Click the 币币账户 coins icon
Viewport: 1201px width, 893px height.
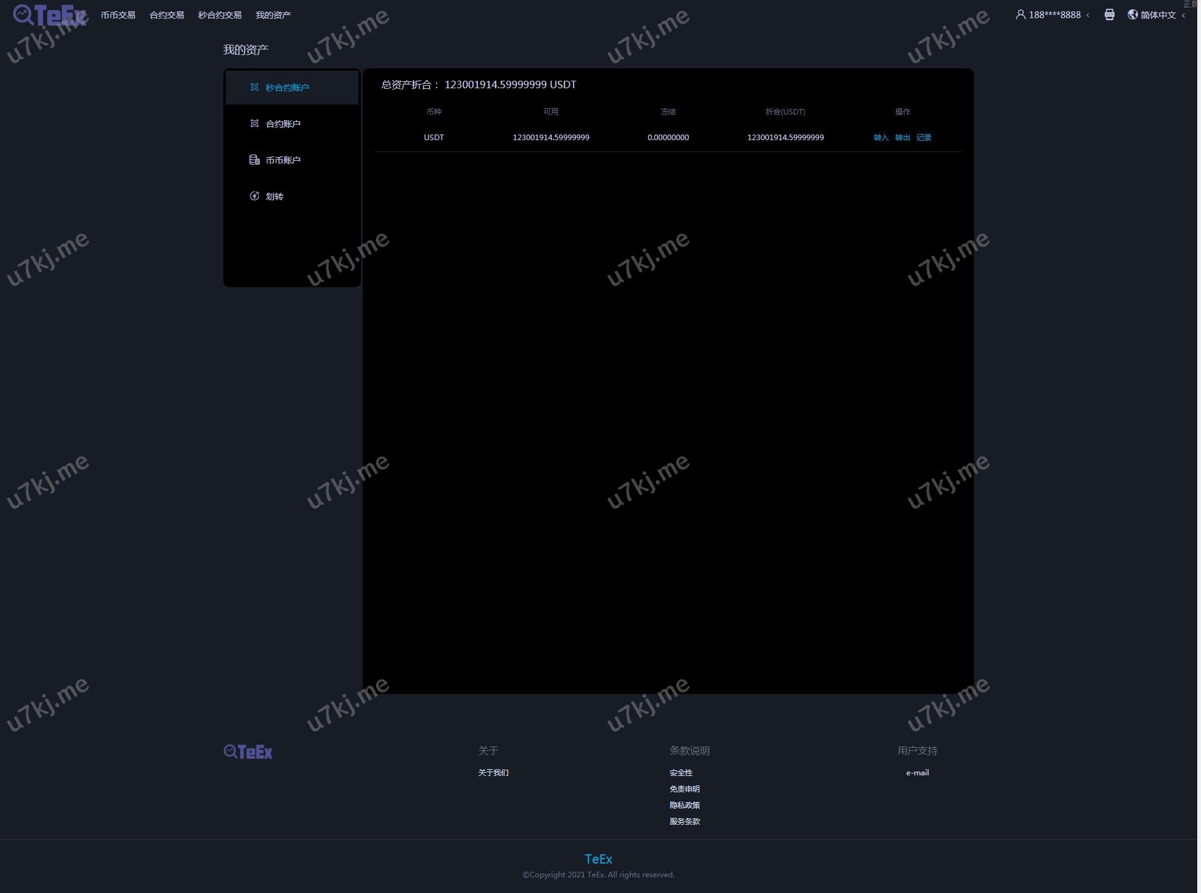tap(254, 160)
